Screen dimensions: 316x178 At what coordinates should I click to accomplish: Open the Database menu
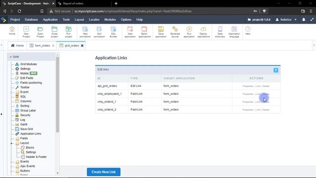31,20
